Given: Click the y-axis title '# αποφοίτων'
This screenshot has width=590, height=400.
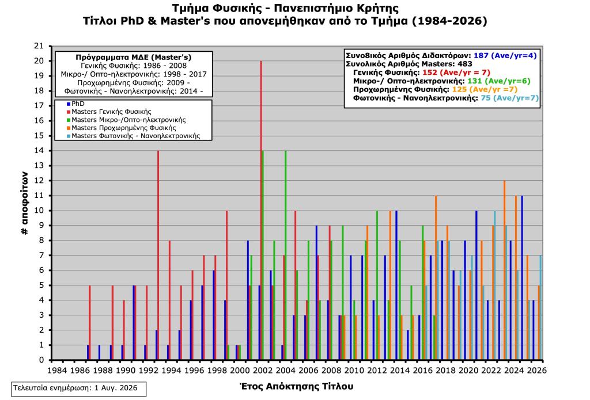Looking at the screenshot, I should [x=25, y=203].
